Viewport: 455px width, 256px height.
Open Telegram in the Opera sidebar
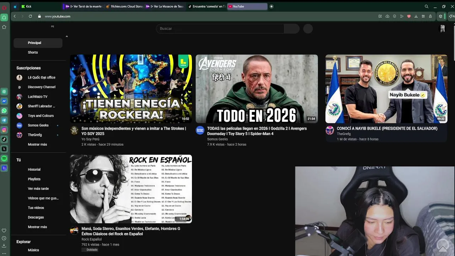4,121
